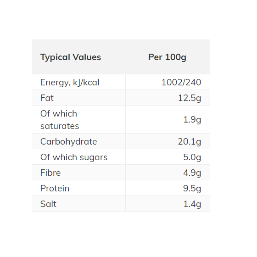Viewport: 257px width, 257px height.
Task: Click the 1.4g salt value
Action: pyautogui.click(x=192, y=204)
